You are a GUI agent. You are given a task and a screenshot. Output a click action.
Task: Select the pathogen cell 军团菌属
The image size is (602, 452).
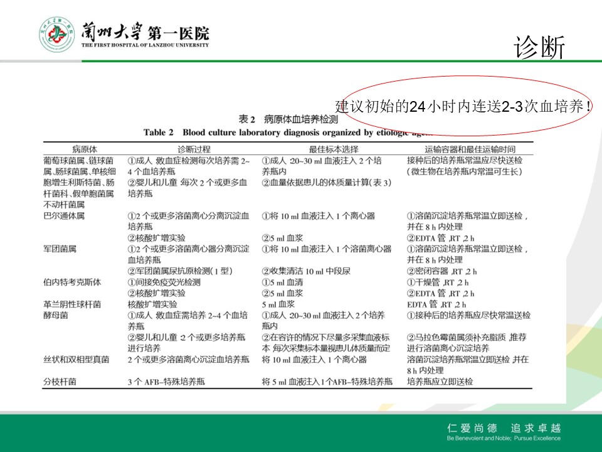60,249
